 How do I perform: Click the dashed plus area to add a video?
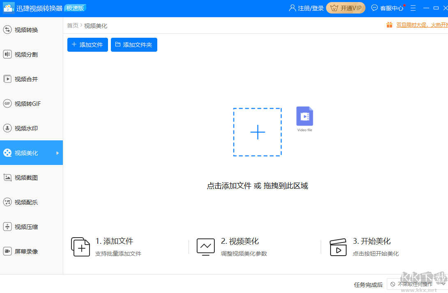click(257, 132)
